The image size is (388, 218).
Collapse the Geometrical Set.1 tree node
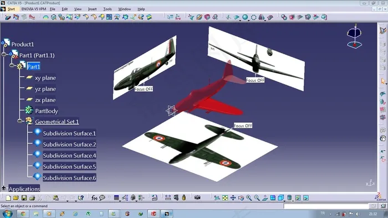20,121
